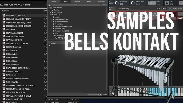Collapse the Users folder tree node
This screenshot has width=183, height=103.
(52, 33)
